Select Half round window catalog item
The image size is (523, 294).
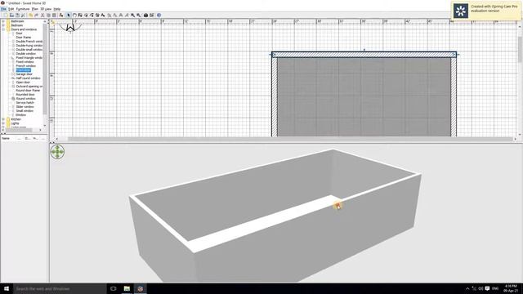[x=28, y=78]
